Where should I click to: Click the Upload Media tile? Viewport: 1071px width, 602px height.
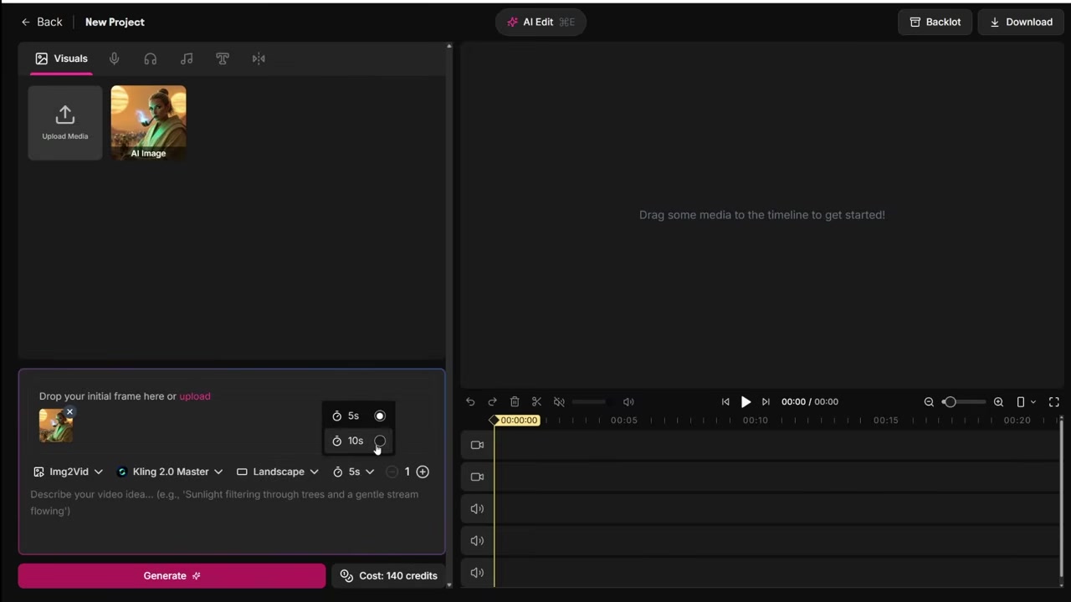(x=65, y=122)
